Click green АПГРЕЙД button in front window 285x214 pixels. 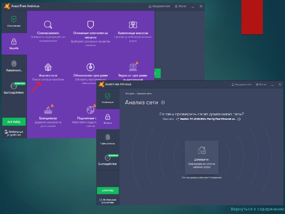point(108,190)
